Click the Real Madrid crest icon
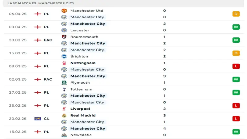The width and height of the screenshot is (247, 139). coord(64,115)
